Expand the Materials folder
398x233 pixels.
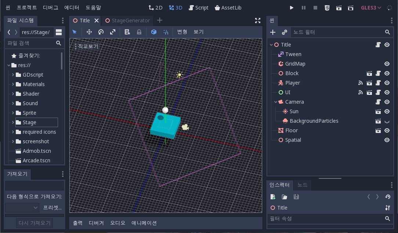coord(13,84)
